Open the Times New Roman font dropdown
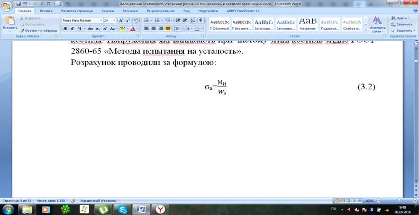This screenshot has height=215, width=419. 99,20
